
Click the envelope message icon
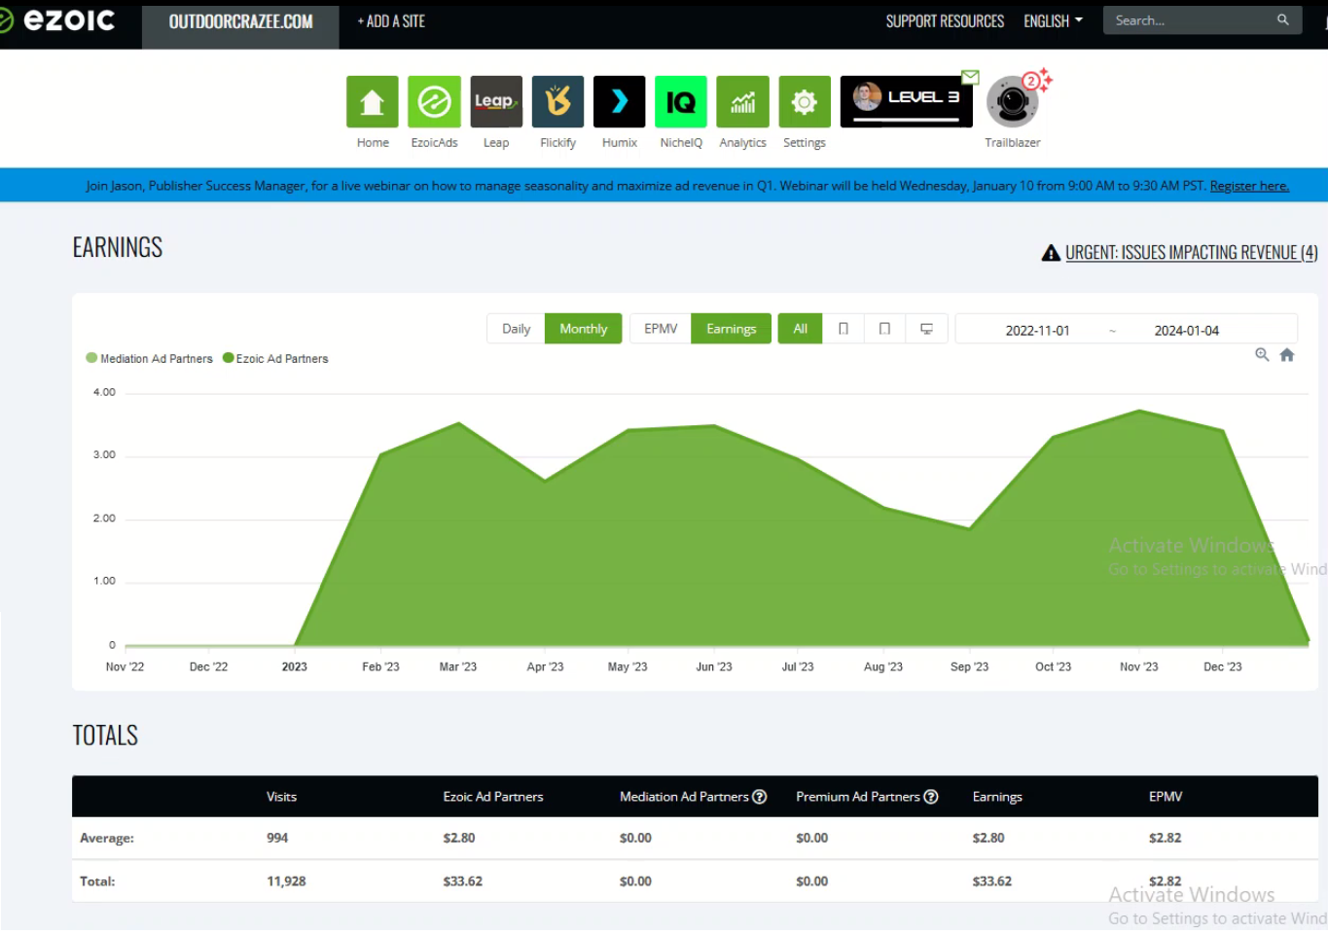click(x=970, y=77)
